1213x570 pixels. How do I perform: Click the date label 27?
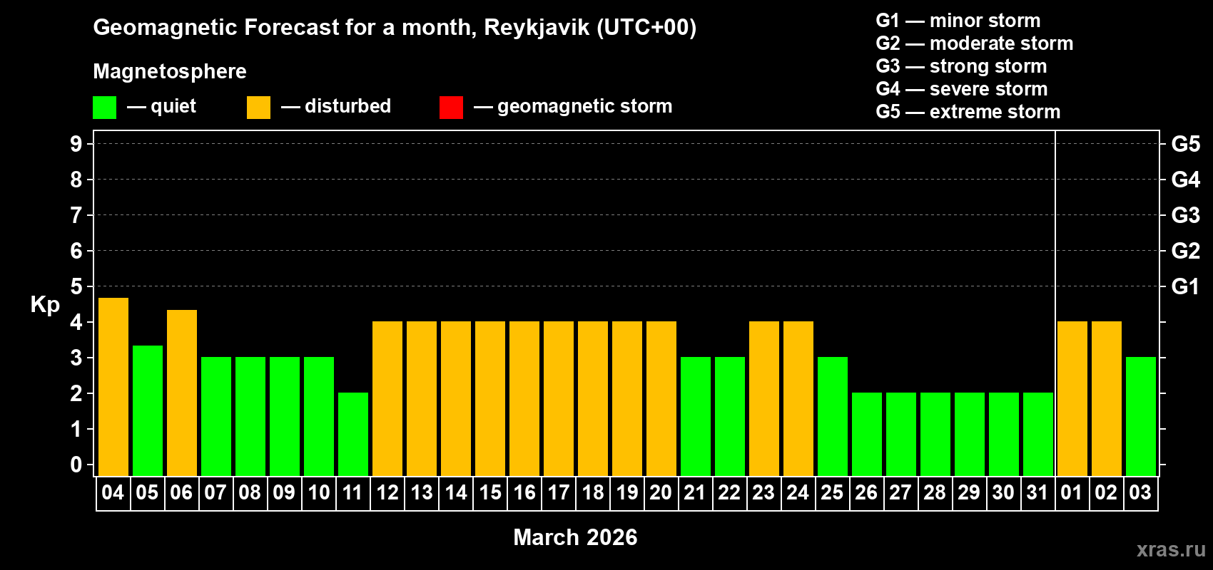click(900, 493)
